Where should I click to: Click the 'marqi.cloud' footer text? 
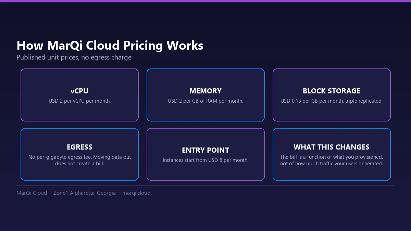pyautogui.click(x=136, y=193)
